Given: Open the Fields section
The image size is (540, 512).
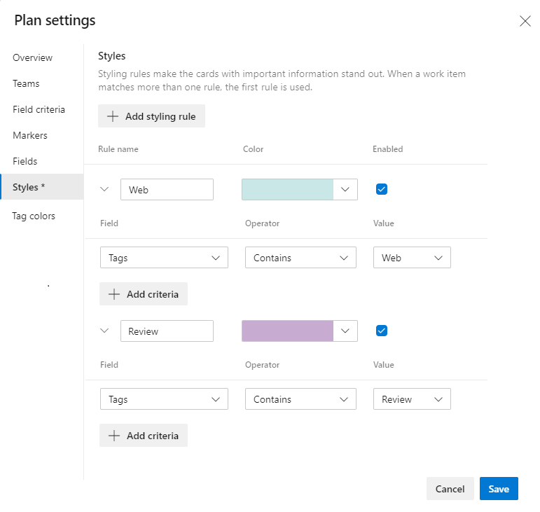Looking at the screenshot, I should tap(25, 161).
